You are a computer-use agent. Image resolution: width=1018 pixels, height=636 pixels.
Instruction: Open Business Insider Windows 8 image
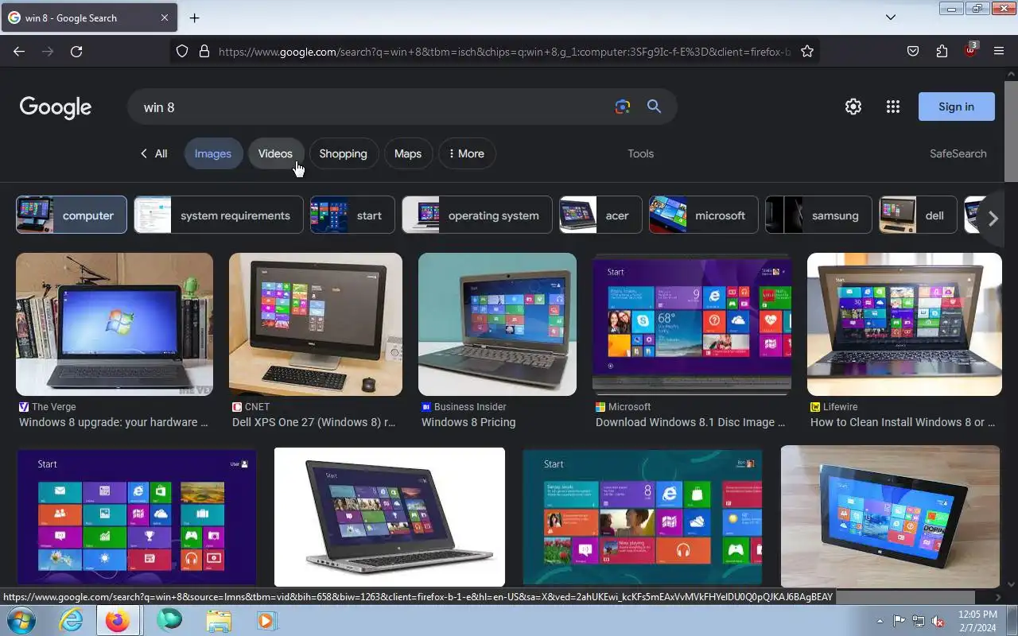pyautogui.click(x=497, y=324)
